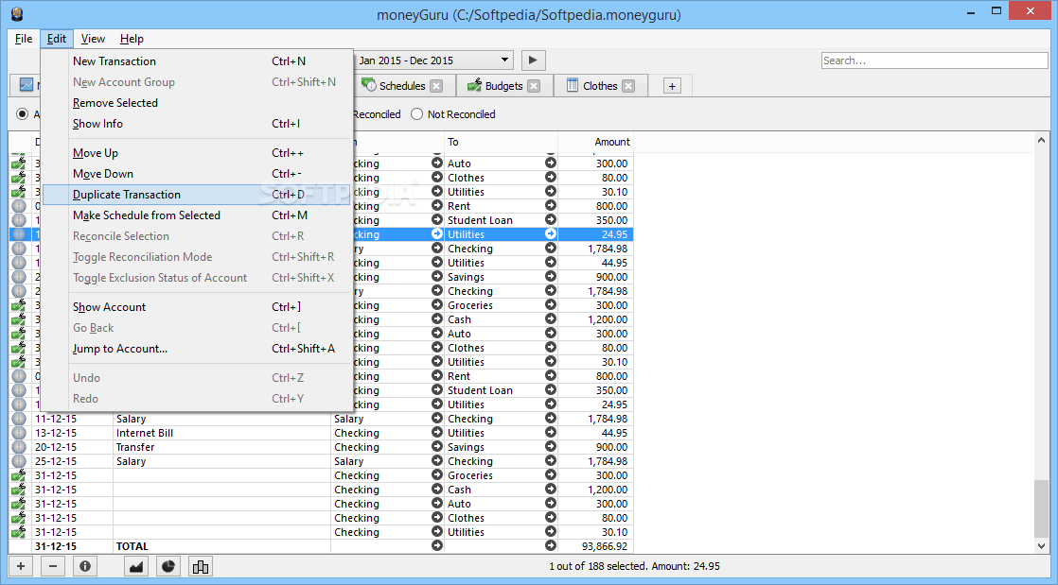Screen dimensions: 1058x585
Task: Close the Budgets tab
Action: 534,86
